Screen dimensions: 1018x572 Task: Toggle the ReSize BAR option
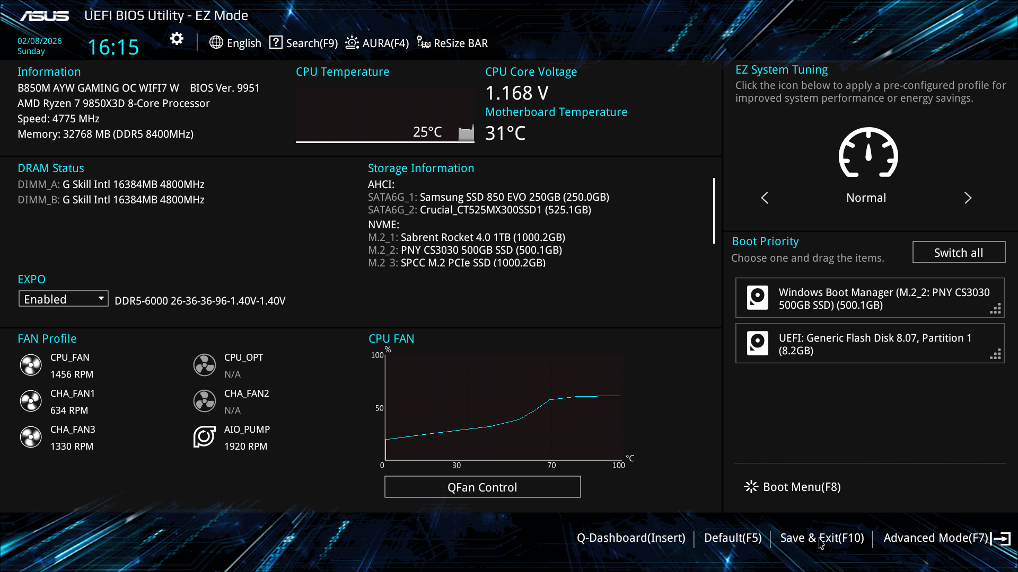click(x=452, y=43)
